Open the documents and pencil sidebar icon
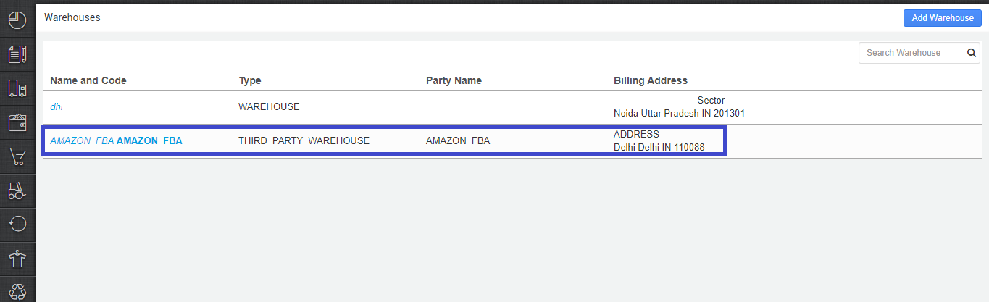This screenshot has height=302, width=989. [17, 54]
